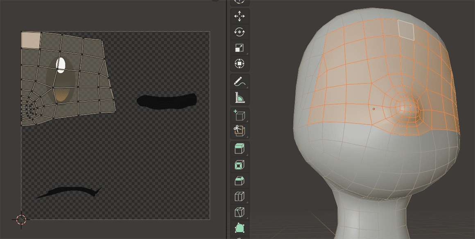
Task: Select the highlighted active face on head mesh
Action: (x=406, y=30)
